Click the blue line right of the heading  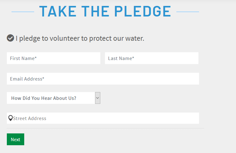coord(188,12)
